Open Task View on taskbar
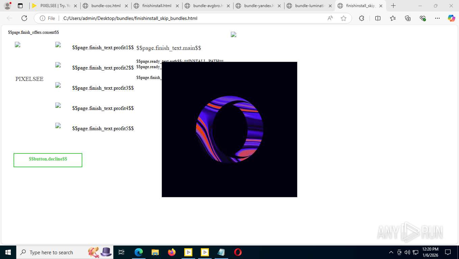 pos(122,252)
